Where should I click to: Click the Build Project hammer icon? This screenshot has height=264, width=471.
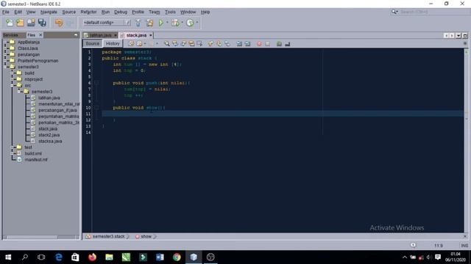click(x=138, y=23)
